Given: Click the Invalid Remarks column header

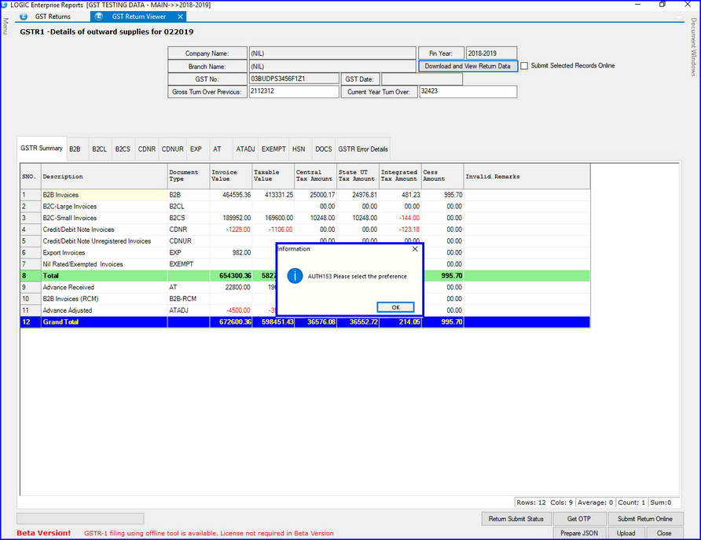Looking at the screenshot, I should coord(527,177).
